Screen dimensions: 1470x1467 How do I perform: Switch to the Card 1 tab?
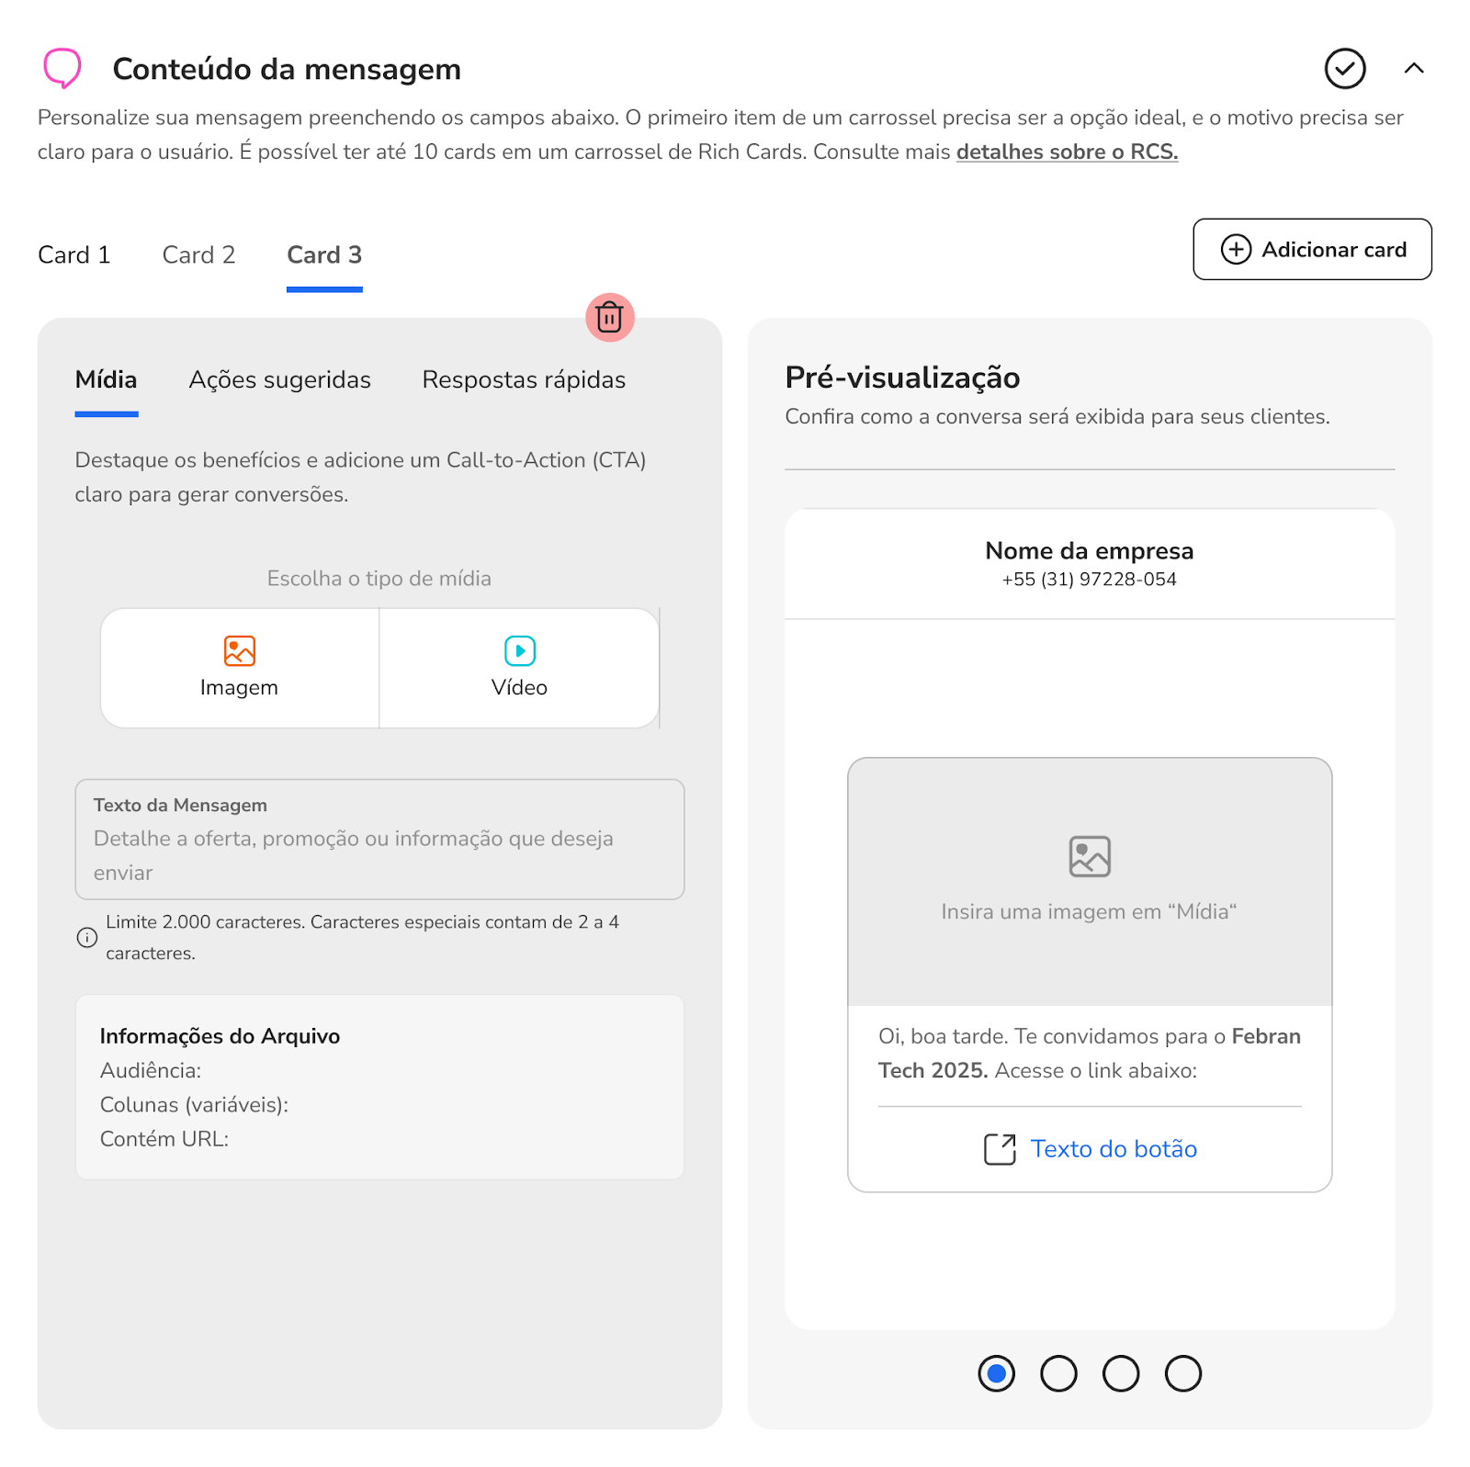coord(74,255)
